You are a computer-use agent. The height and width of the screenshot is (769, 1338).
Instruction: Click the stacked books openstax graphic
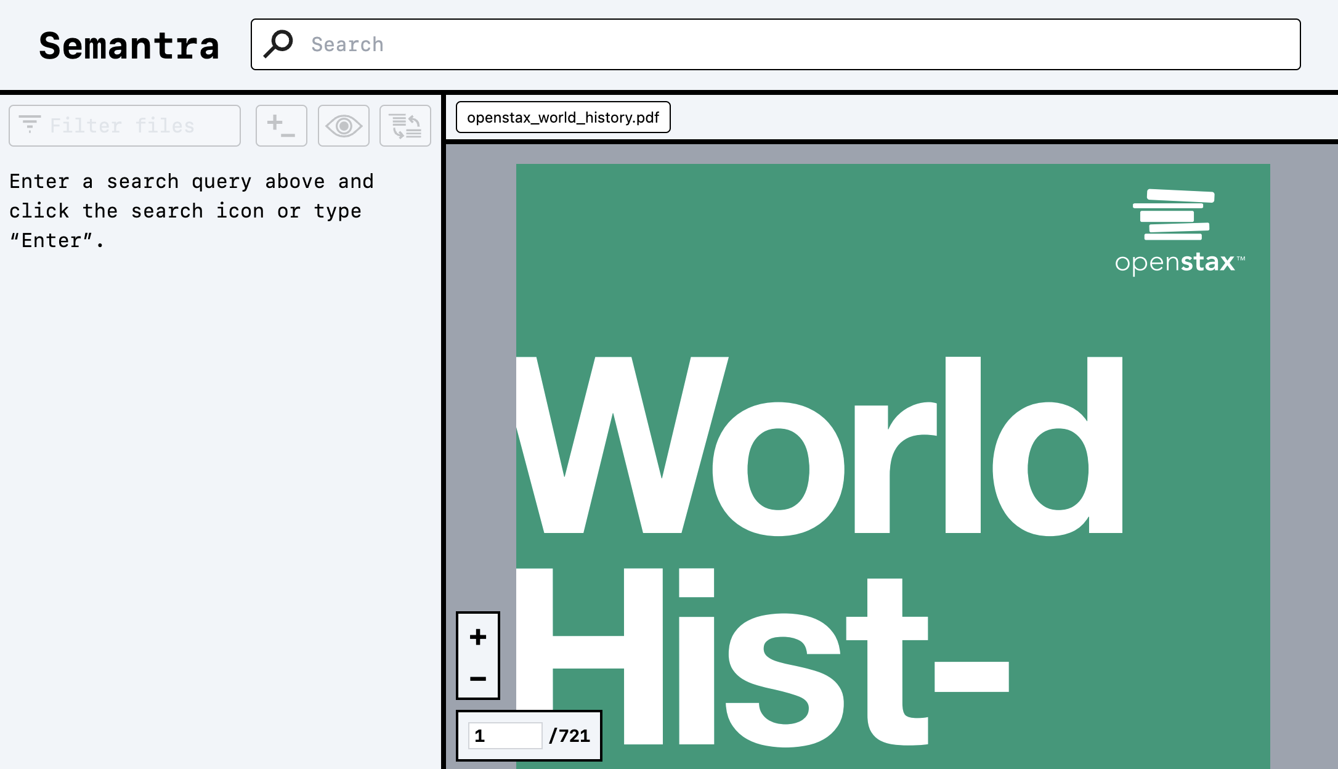[x=1174, y=214]
